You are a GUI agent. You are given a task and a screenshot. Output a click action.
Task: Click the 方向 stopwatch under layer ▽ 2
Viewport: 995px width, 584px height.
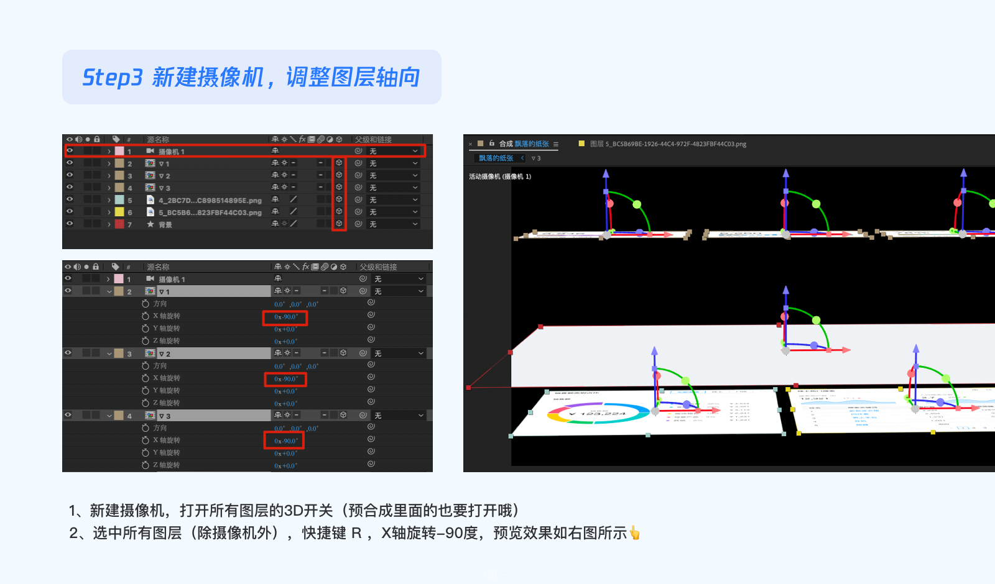click(146, 366)
